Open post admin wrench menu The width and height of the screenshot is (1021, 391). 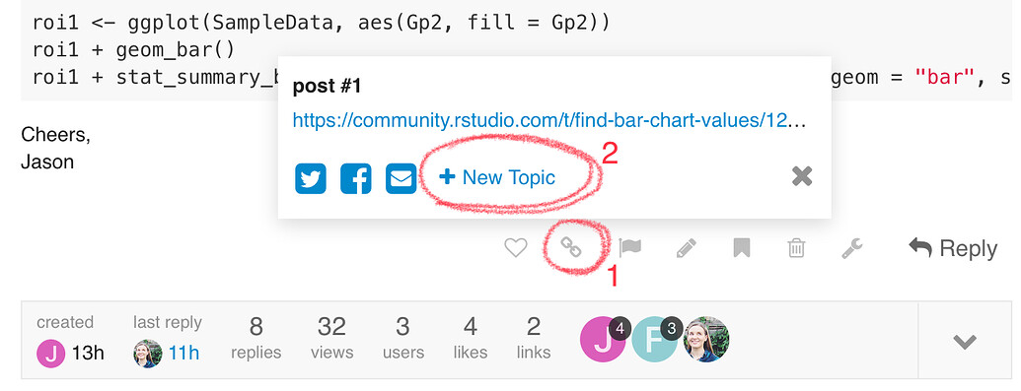tap(851, 248)
